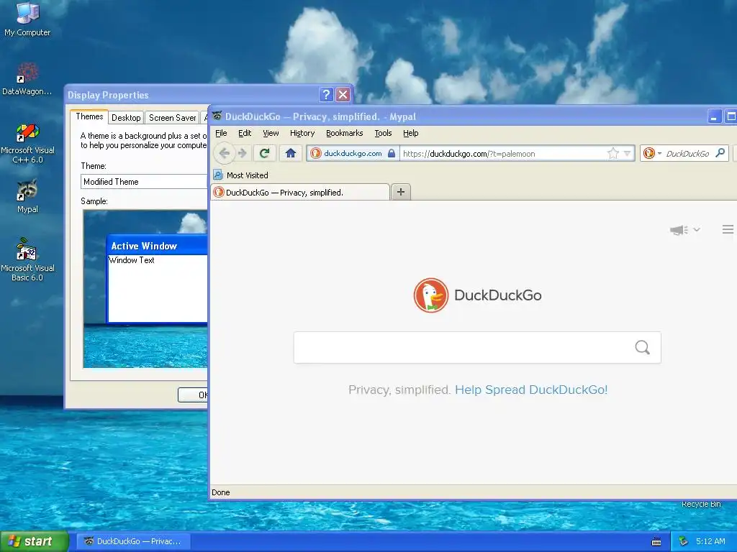Open DuckDuckGo megaphone news dropdown
Viewport: 737px width, 552px height.
685,230
